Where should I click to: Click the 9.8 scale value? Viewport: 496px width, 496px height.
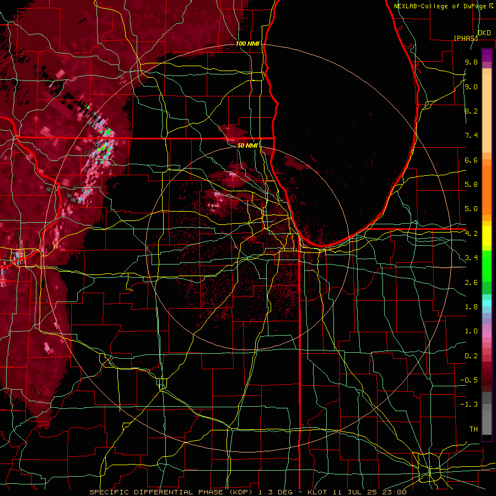click(x=471, y=62)
